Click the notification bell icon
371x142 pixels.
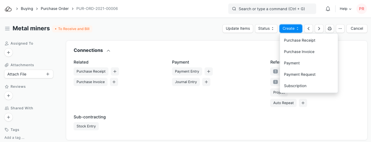(x=328, y=9)
